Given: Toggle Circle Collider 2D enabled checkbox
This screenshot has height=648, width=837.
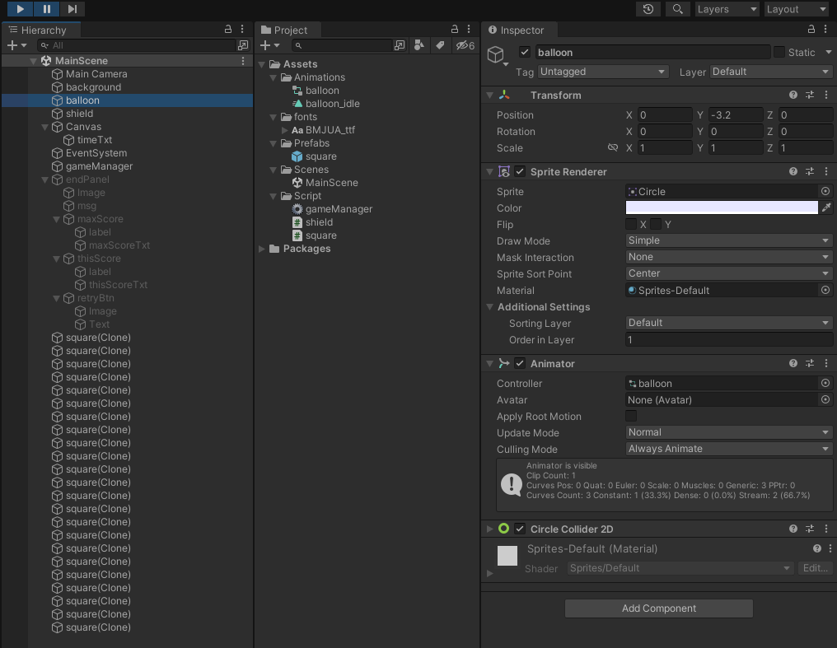Looking at the screenshot, I should point(519,529).
